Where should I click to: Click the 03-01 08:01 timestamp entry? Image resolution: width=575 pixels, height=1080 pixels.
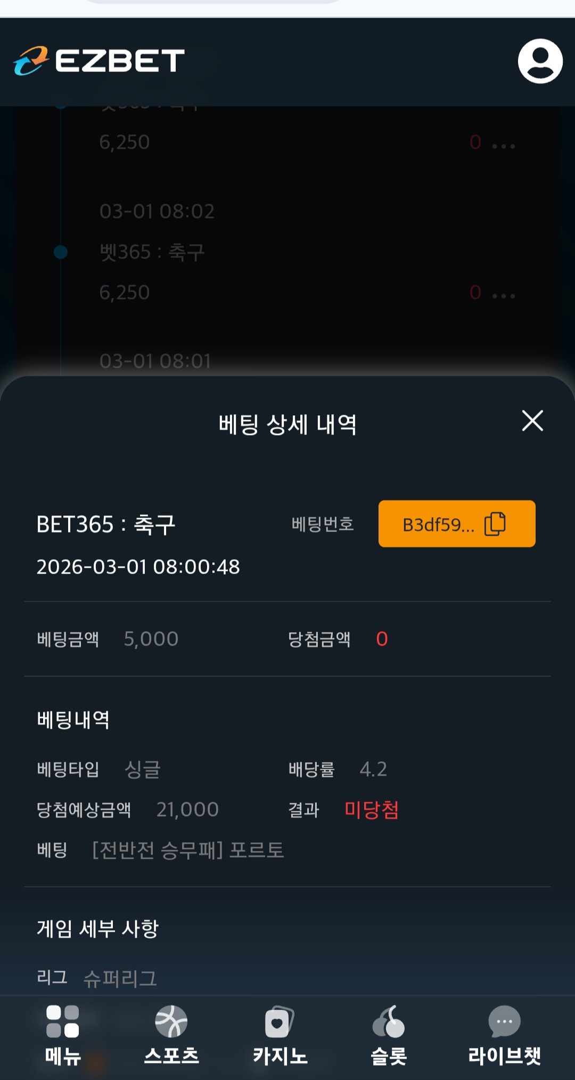[155, 361]
